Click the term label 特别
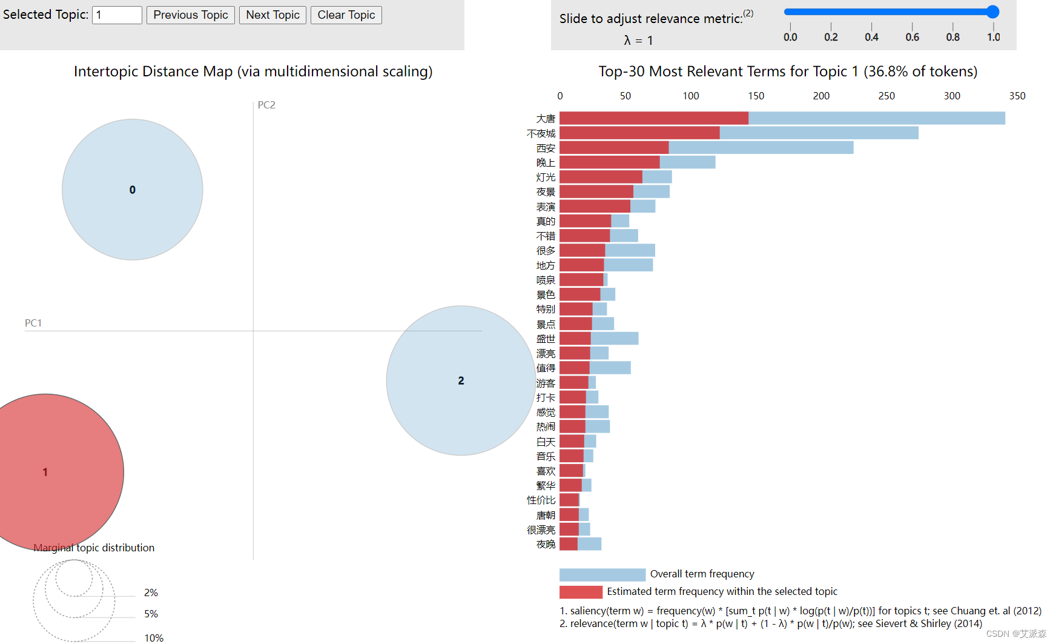 (x=546, y=309)
